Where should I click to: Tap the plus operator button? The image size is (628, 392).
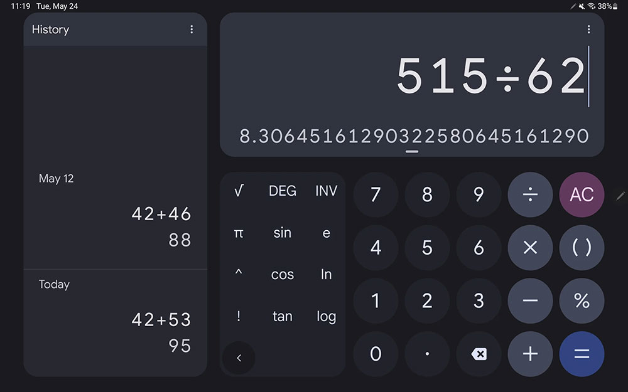tap(530, 354)
